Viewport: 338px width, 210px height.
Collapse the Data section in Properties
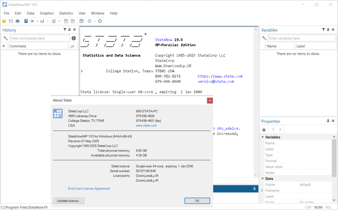[x=263, y=178]
